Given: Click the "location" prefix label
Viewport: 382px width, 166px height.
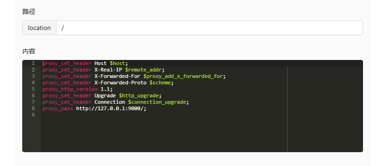Looking at the screenshot, I should click(x=39, y=28).
